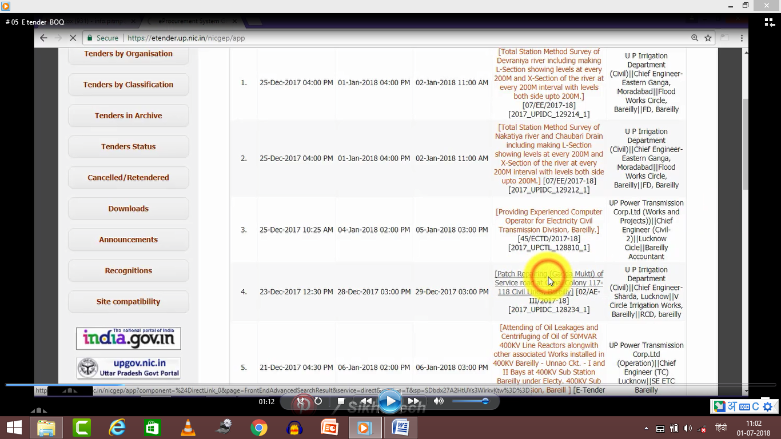781x439 pixels.
Task: Open Patch Repairing Service road tender
Action: tap(549, 282)
